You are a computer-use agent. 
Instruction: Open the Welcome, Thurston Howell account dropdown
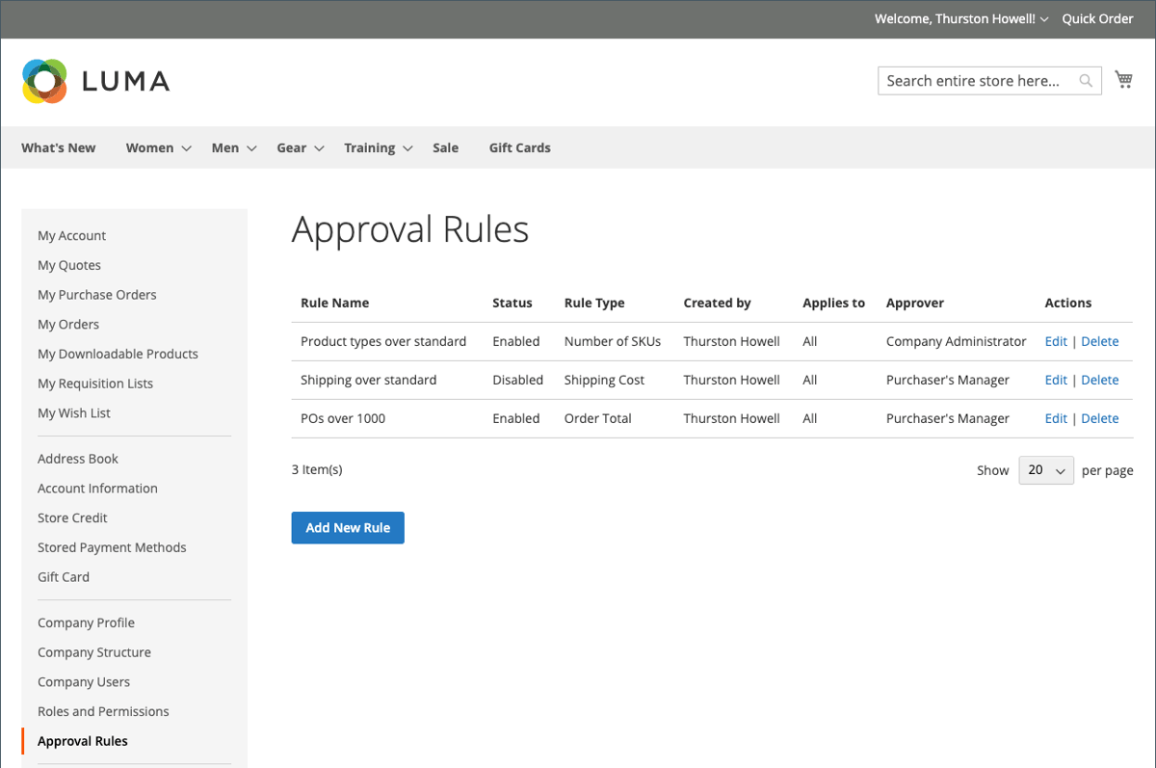point(959,18)
